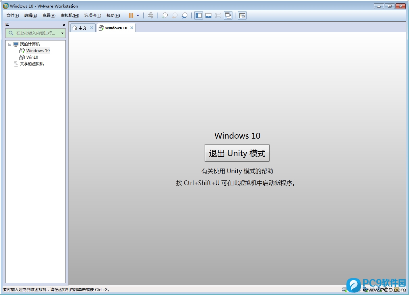Image resolution: width=409 pixels, height=295 pixels.
Task: Click the Ctrl+G status bar message
Action: tap(56, 290)
